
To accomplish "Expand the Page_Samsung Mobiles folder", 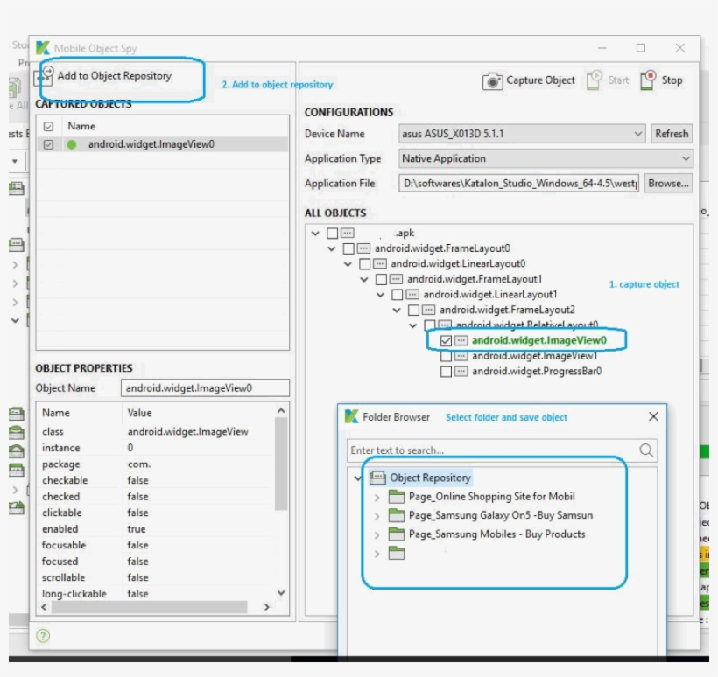I will tap(377, 534).
